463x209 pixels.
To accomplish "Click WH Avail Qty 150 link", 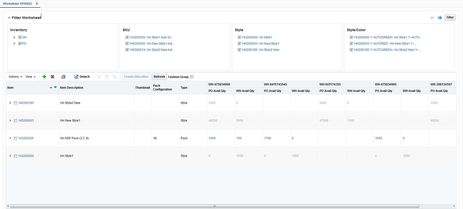I will 239,138.
